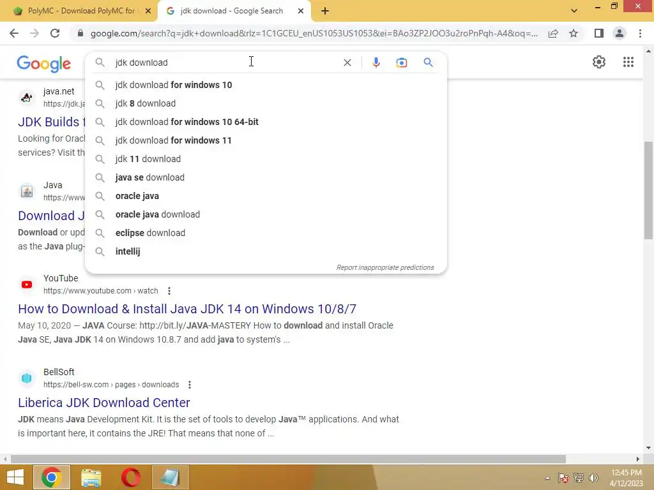Open the Chrome side panel
Image resolution: width=654 pixels, height=490 pixels.
[x=599, y=33]
